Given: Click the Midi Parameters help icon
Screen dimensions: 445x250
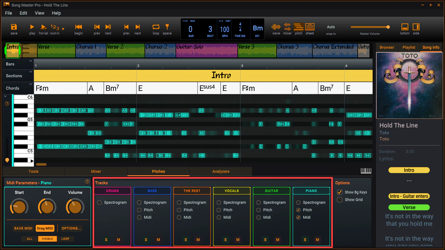Looking at the screenshot, I should pos(87,181).
